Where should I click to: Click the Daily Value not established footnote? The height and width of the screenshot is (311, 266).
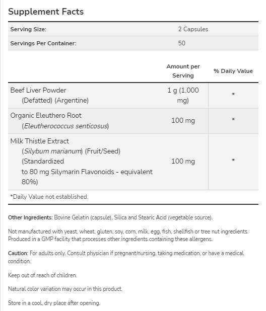[49, 197]
